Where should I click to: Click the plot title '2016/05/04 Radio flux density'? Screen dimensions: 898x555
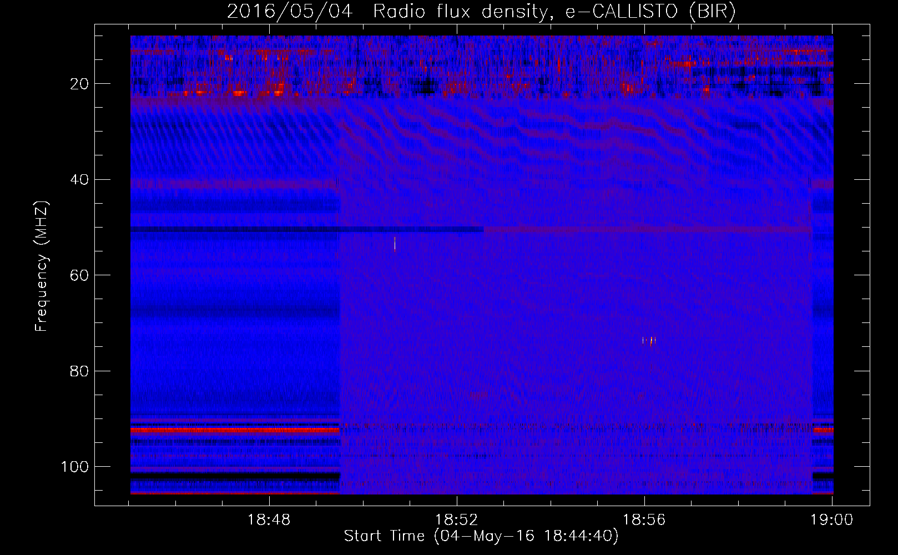[x=387, y=12]
